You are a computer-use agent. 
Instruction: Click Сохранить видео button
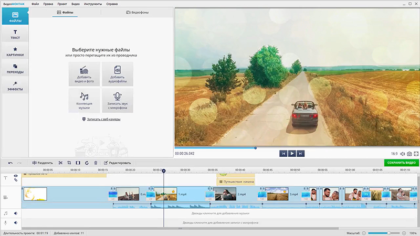tap(402, 163)
